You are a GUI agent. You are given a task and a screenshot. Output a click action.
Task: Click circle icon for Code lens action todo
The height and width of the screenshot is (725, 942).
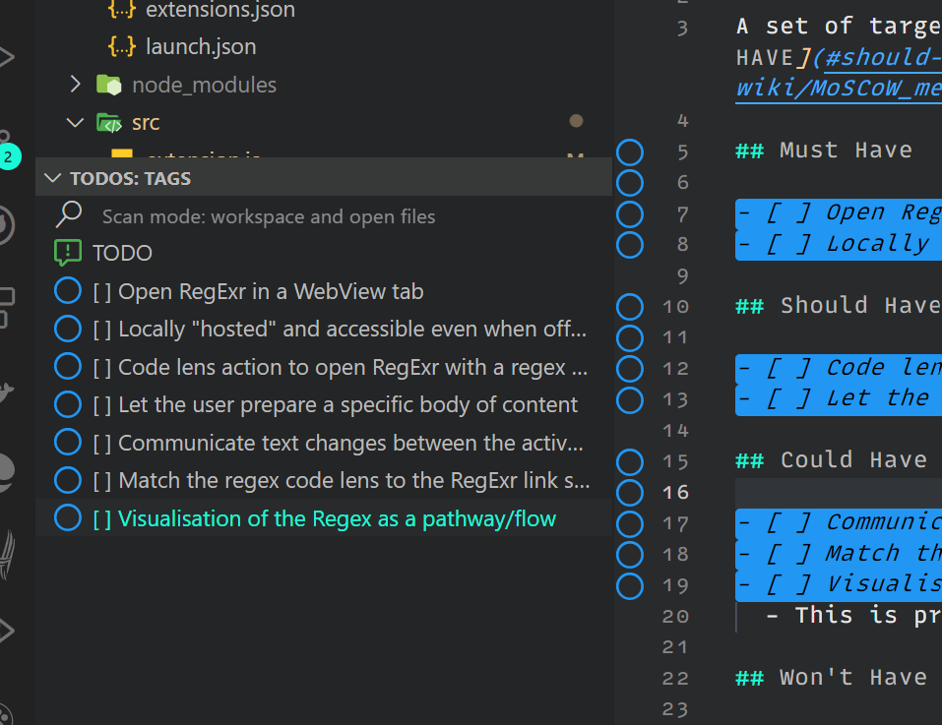coord(68,367)
